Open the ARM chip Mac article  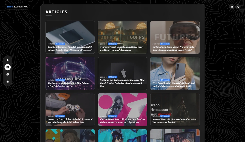[122, 73]
